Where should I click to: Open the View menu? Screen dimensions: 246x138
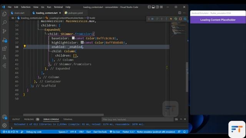pos(36,7)
